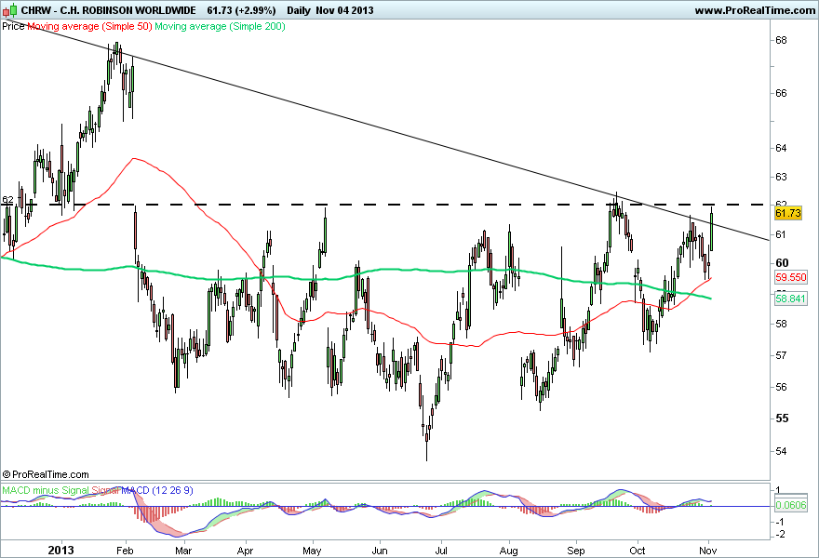The width and height of the screenshot is (819, 558).
Task: Click the Nov 04 2013 date label
Action: 344,10
